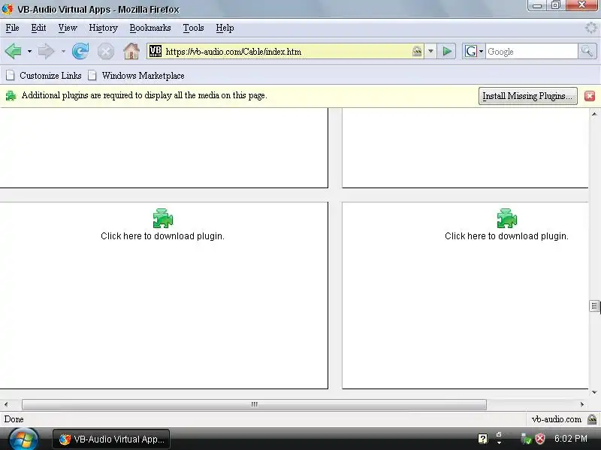Click the vertical scrollbar up arrow

(594, 114)
